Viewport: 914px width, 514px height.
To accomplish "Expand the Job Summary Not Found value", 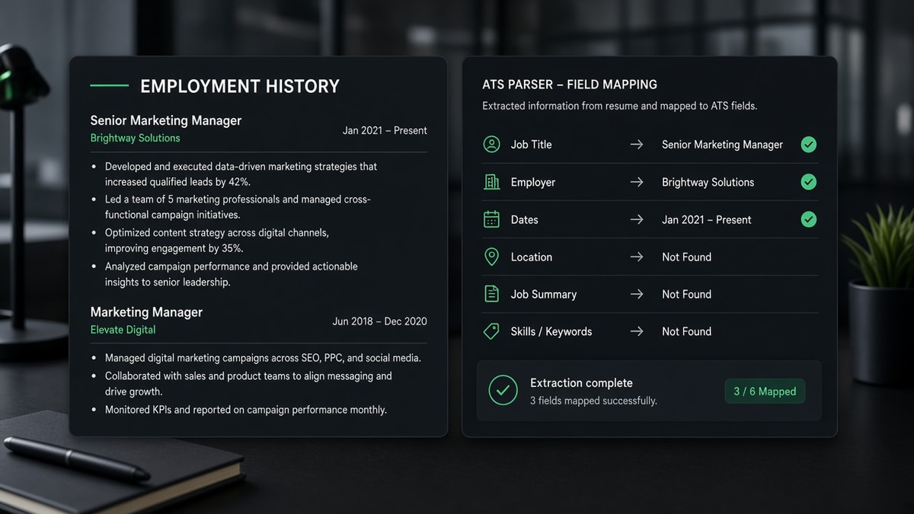I will coord(686,295).
